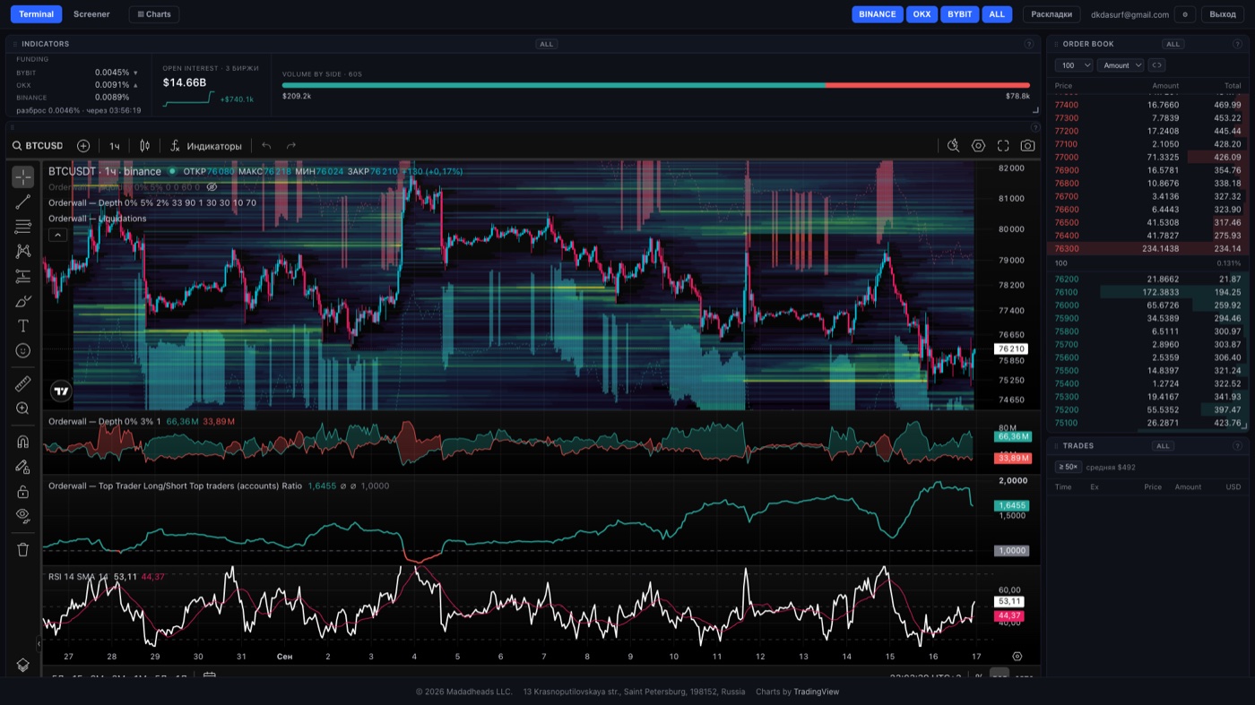Screen dimensions: 1255x705
Task: Open the Fibonacci retracement tool
Action: pyautogui.click(x=23, y=227)
